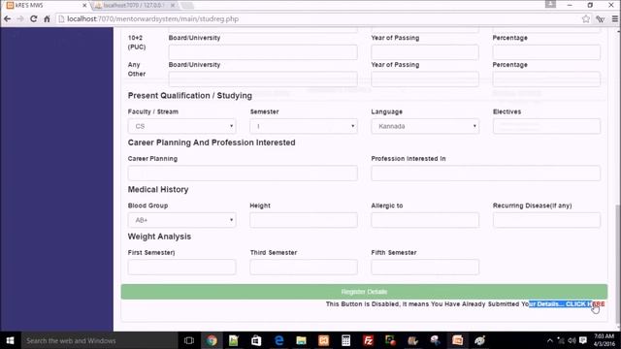The width and height of the screenshot is (621, 349).
Task: Open Task View in taskbar
Action: [189, 340]
